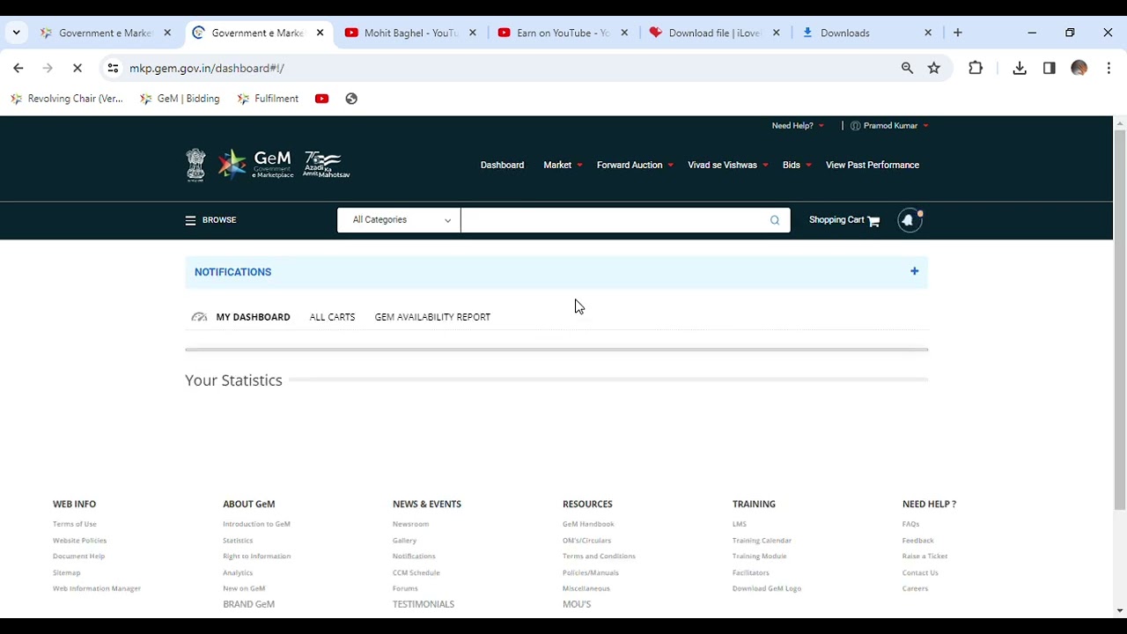
Task: Toggle Chrome side panel icon
Action: pos(1050,68)
